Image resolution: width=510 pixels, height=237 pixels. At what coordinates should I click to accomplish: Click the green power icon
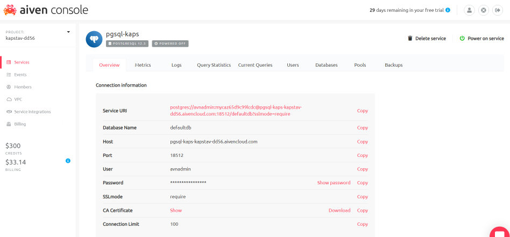462,38
